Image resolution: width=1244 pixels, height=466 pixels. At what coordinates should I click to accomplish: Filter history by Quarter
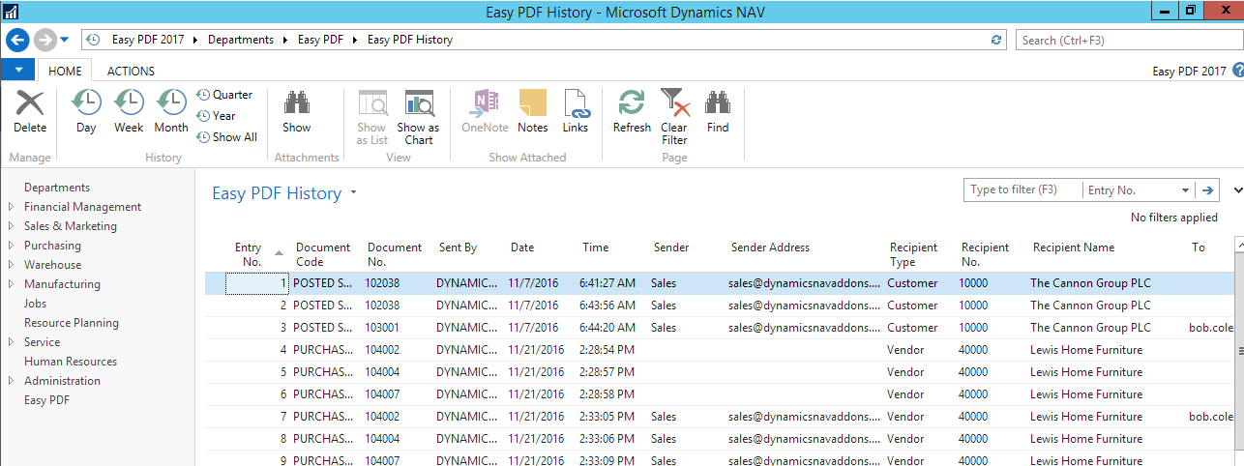pyautogui.click(x=224, y=95)
